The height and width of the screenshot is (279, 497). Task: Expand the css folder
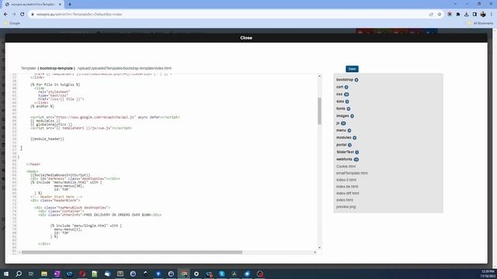339,95
